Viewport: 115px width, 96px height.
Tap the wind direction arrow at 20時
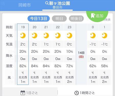coord(34,73)
